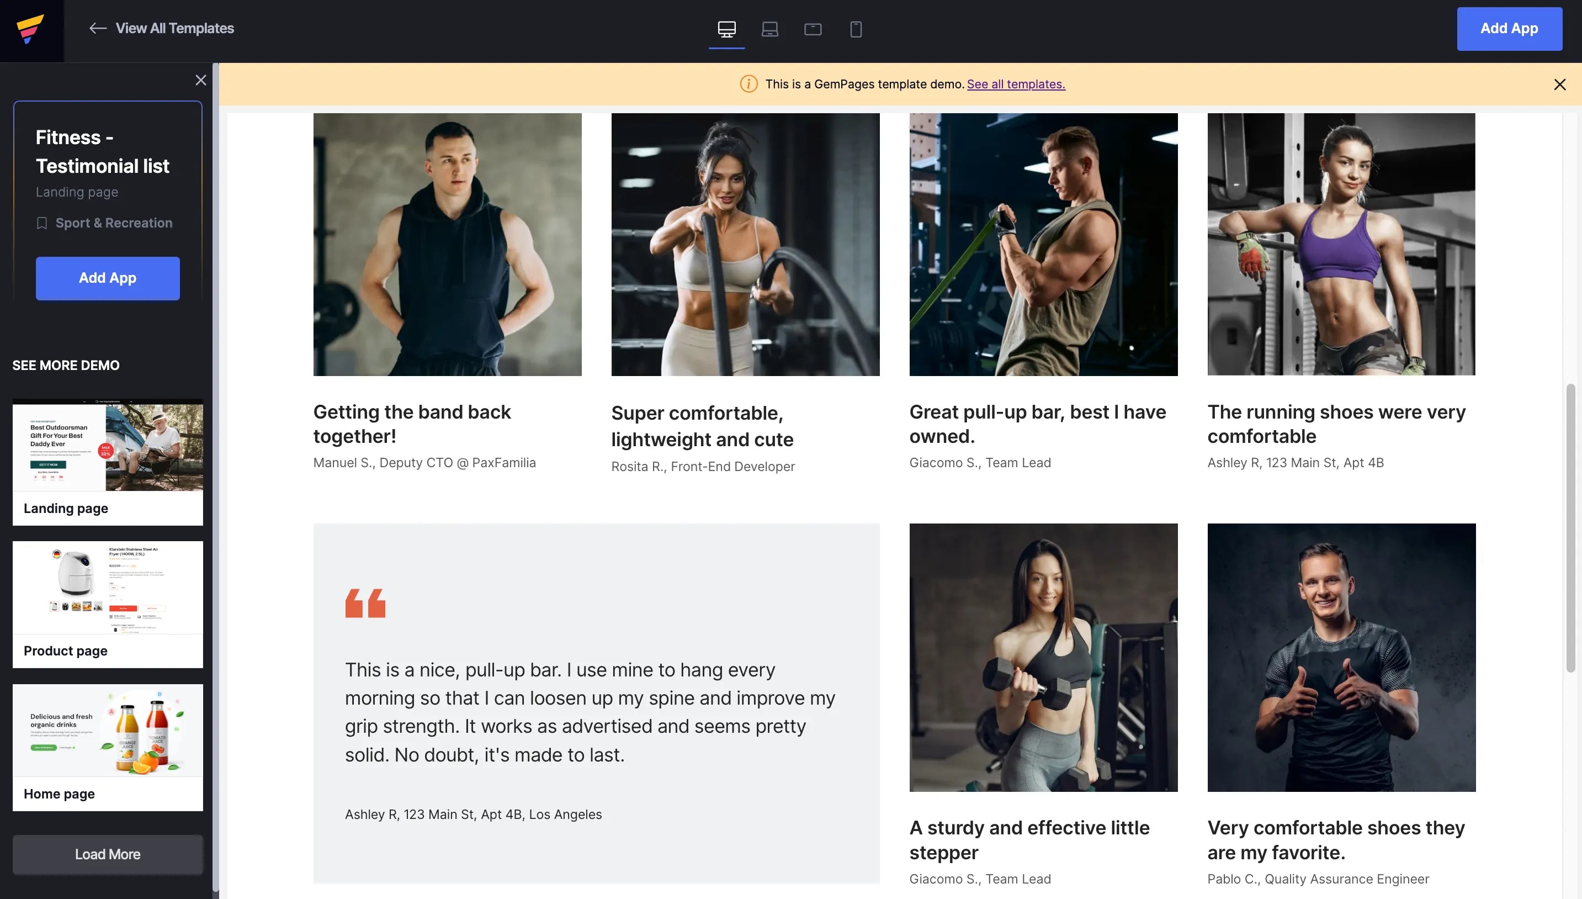This screenshot has height=899, width=1582.
Task: Switch to desktop preview mode
Action: (x=726, y=29)
